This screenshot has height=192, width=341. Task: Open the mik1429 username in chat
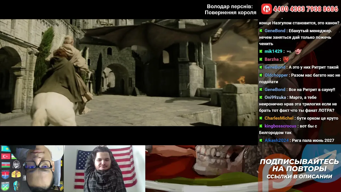273,51
